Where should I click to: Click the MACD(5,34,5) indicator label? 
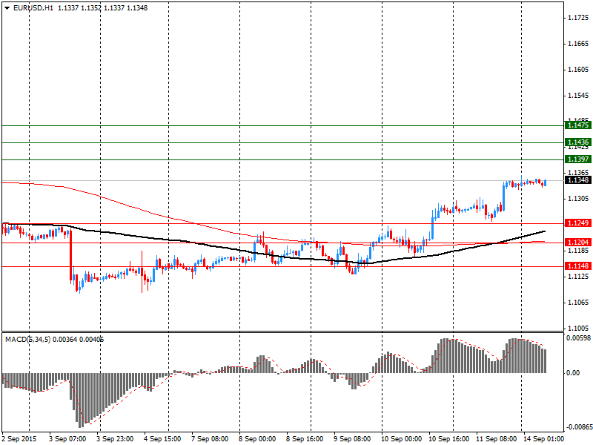[27, 340]
